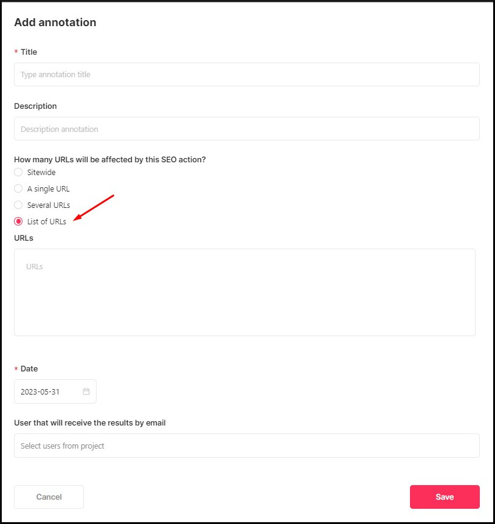Click the "How many URLs" question label
495x524 pixels.
pyautogui.click(x=110, y=159)
